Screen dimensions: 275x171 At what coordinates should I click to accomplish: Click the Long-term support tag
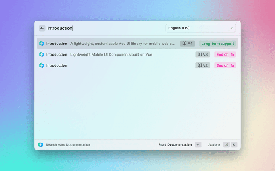click(218, 44)
